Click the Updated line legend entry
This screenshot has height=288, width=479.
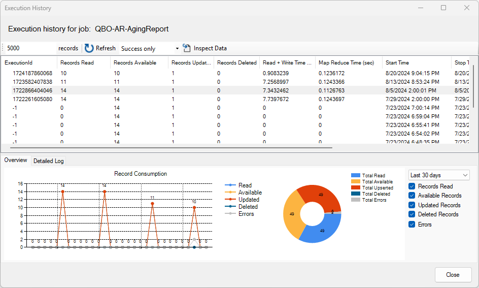[242, 200]
